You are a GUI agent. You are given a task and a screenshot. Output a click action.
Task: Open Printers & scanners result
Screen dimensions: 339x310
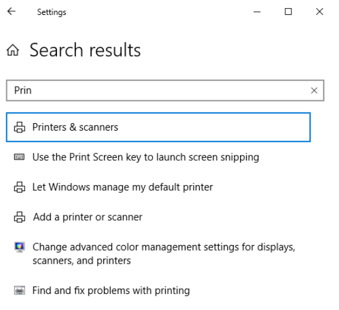[x=158, y=127]
